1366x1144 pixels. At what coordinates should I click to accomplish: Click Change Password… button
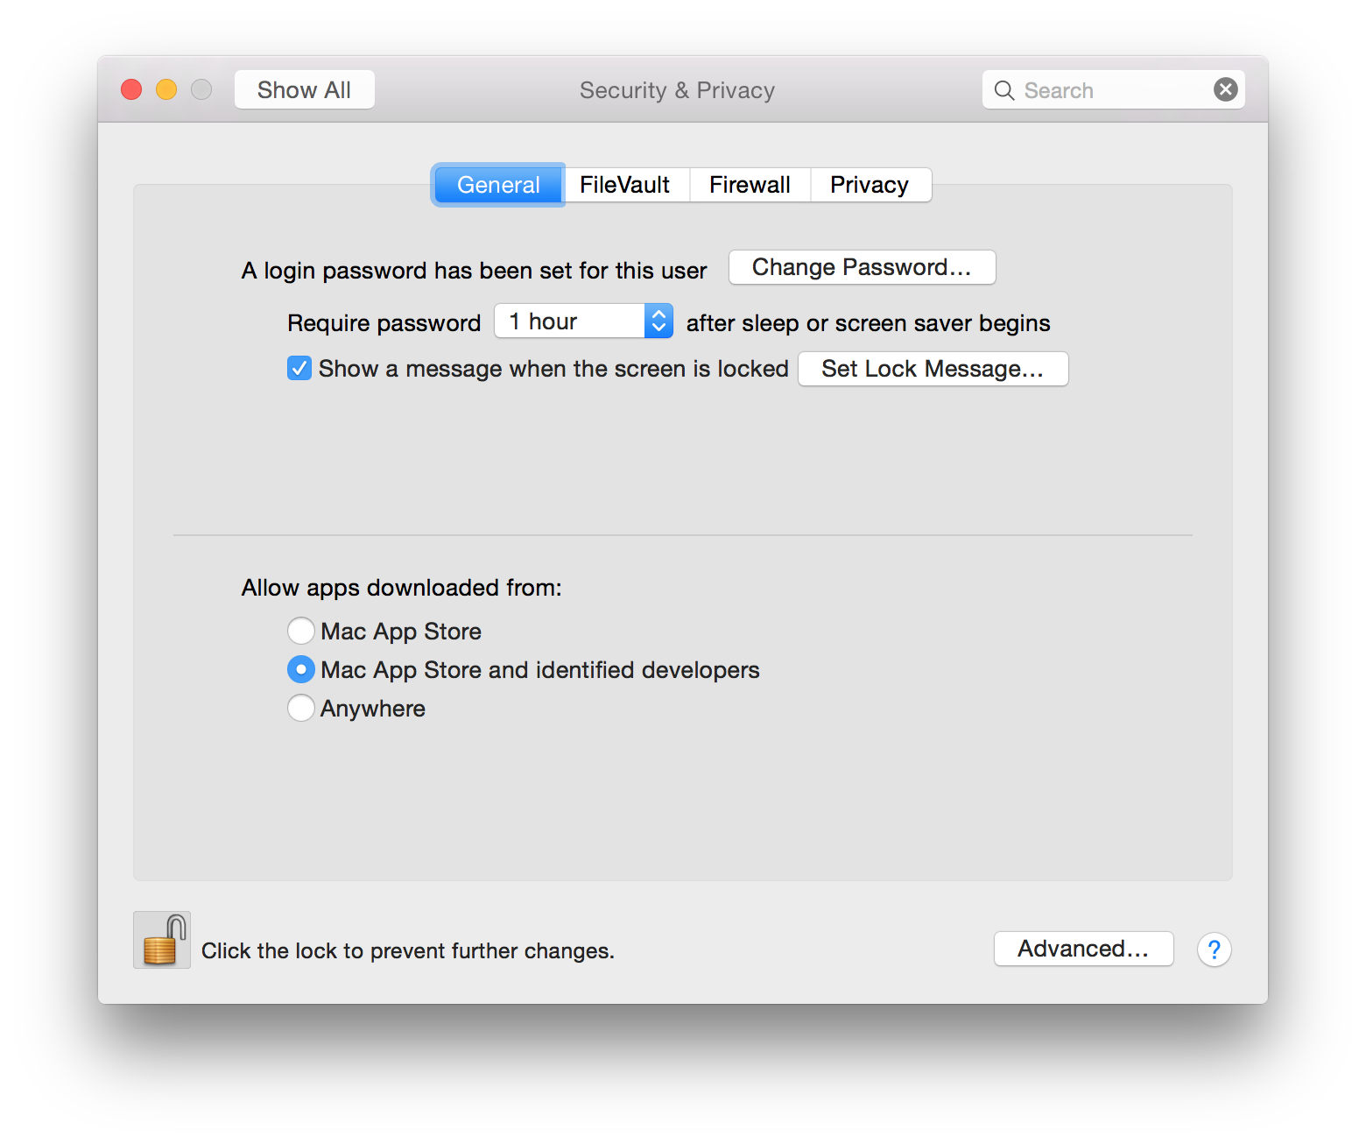point(863,267)
